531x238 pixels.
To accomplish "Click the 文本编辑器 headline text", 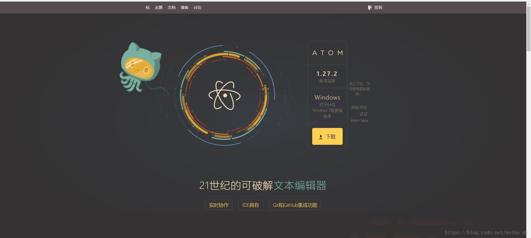I will [x=300, y=185].
